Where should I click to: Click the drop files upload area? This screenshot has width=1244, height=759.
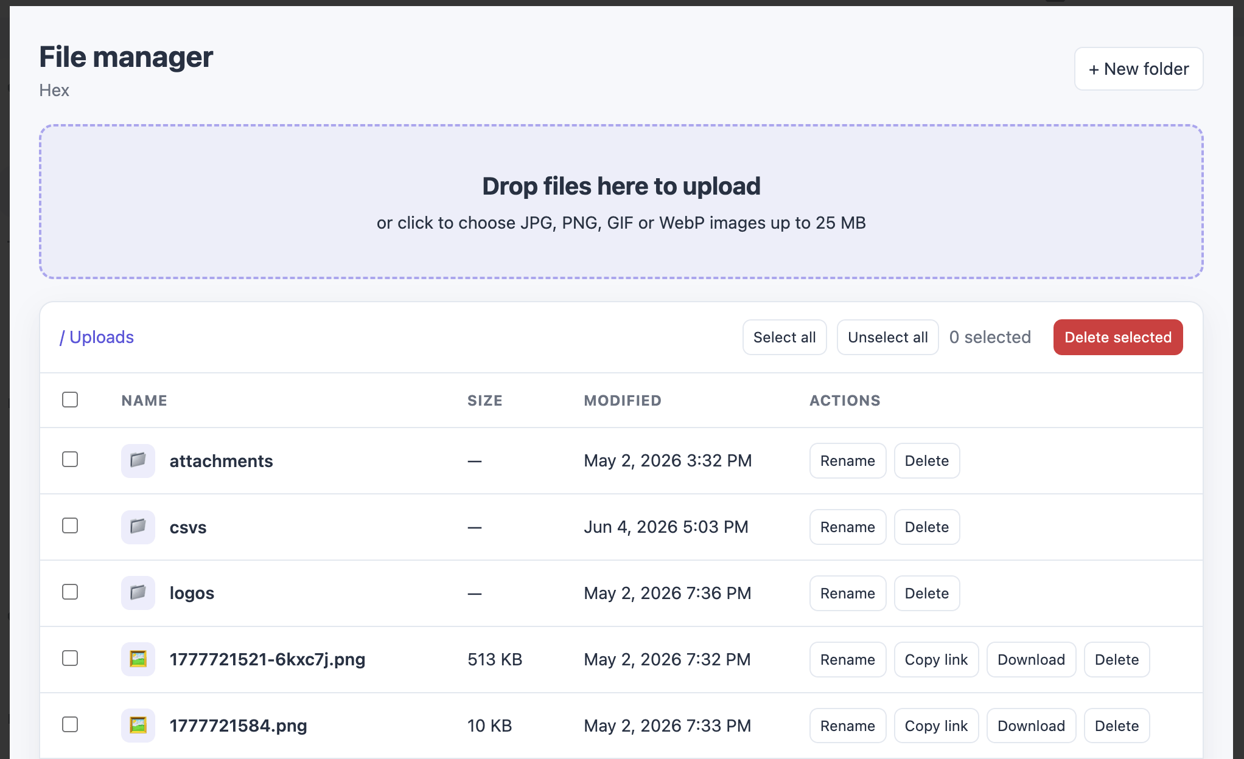pos(621,202)
